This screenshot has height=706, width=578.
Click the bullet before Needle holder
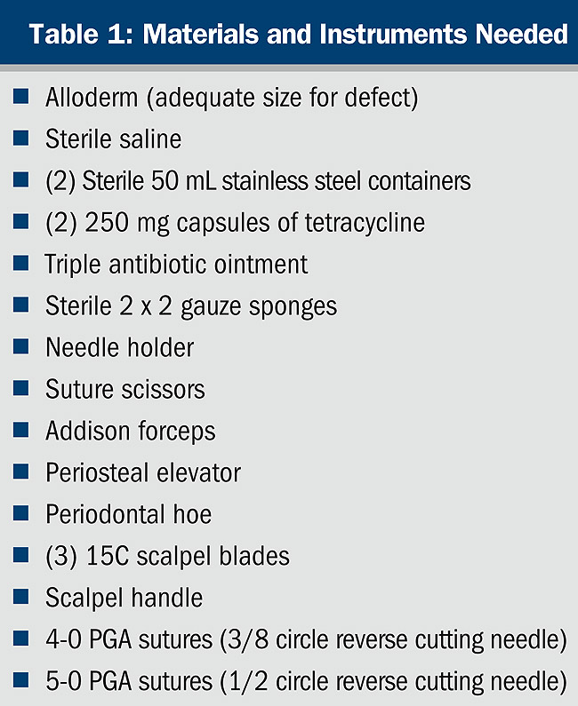click(21, 346)
